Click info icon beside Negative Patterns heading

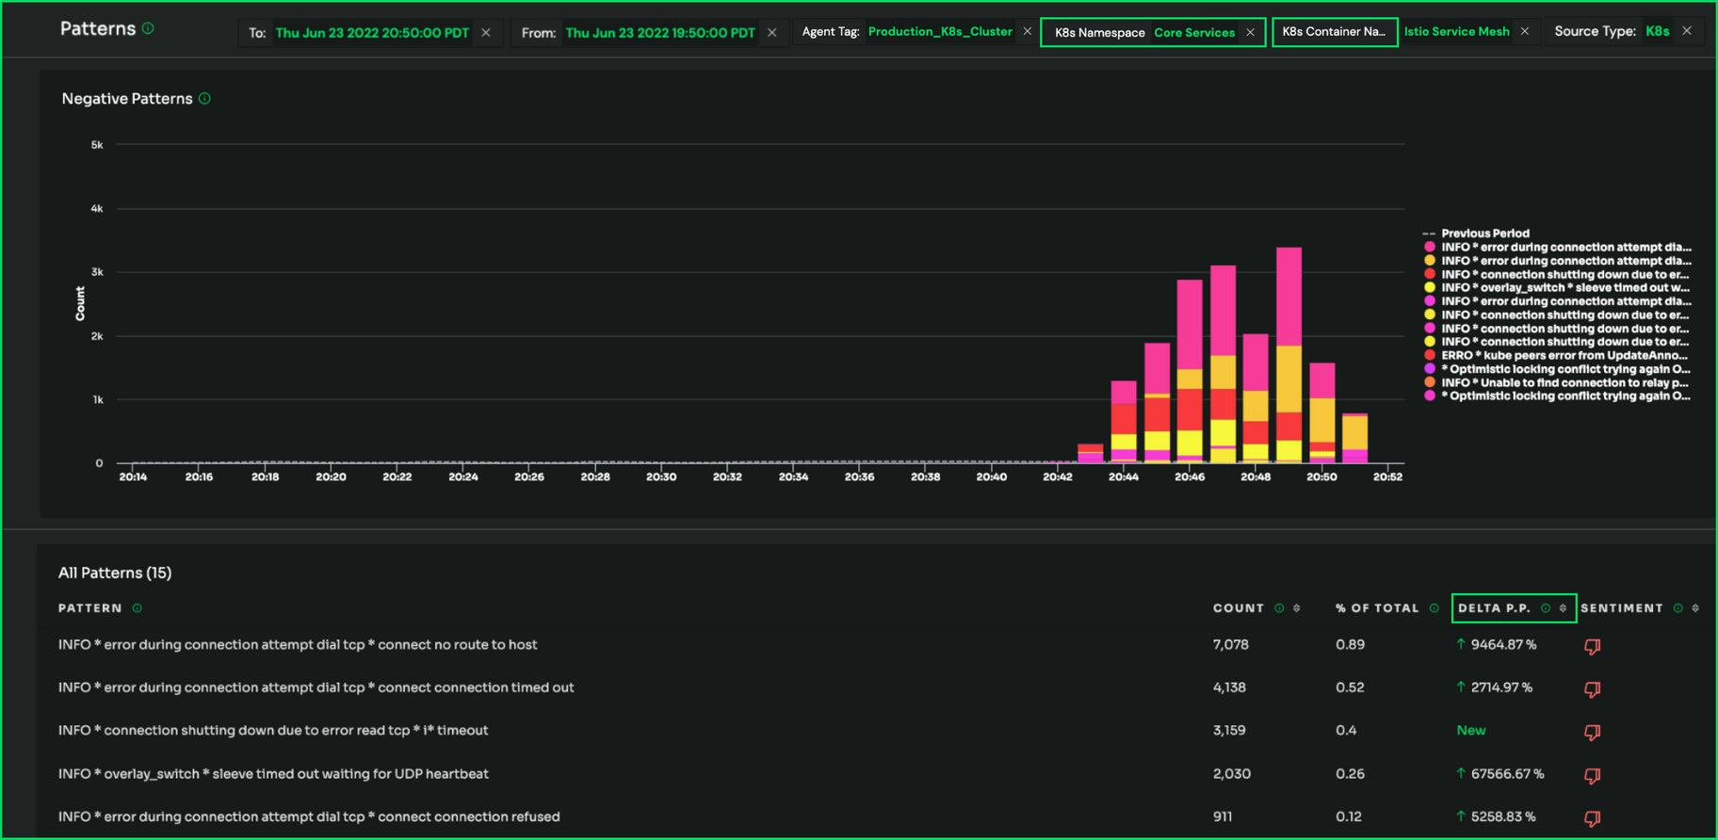tap(204, 99)
